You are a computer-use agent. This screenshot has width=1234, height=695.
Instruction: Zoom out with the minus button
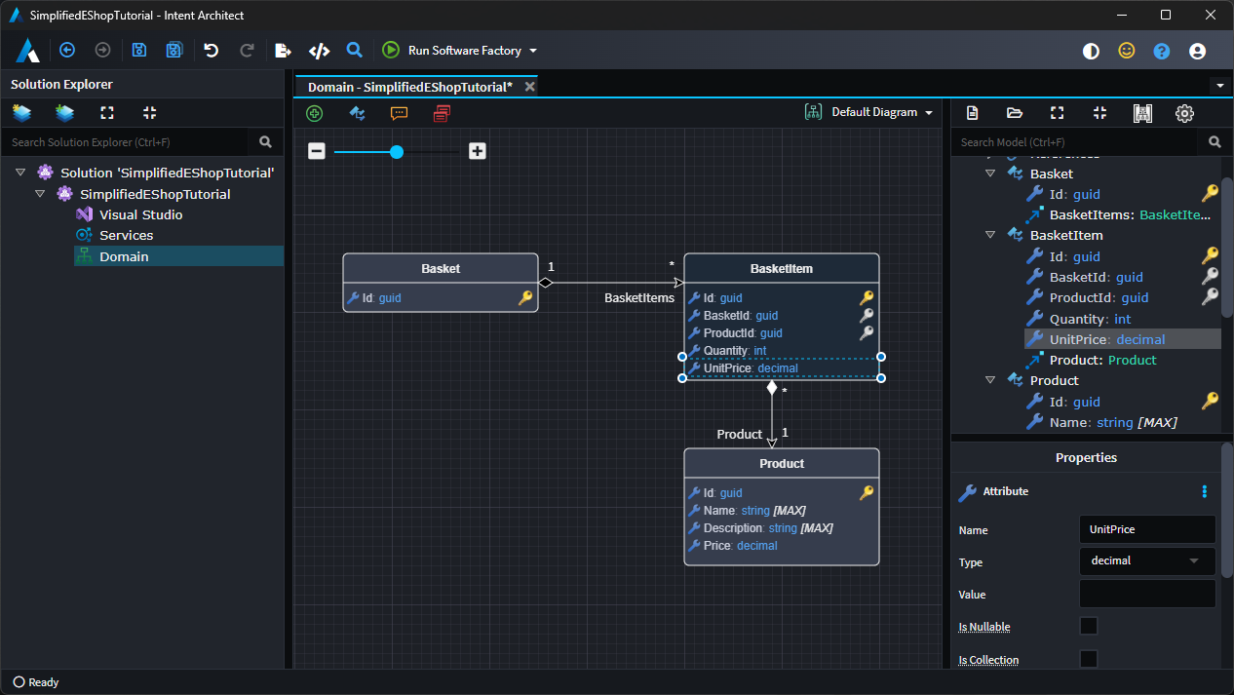click(x=317, y=151)
